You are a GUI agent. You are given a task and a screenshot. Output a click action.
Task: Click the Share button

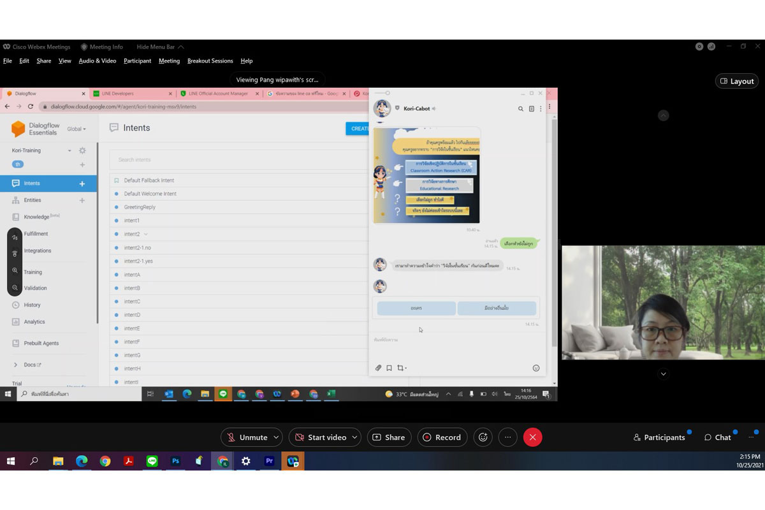tap(388, 437)
